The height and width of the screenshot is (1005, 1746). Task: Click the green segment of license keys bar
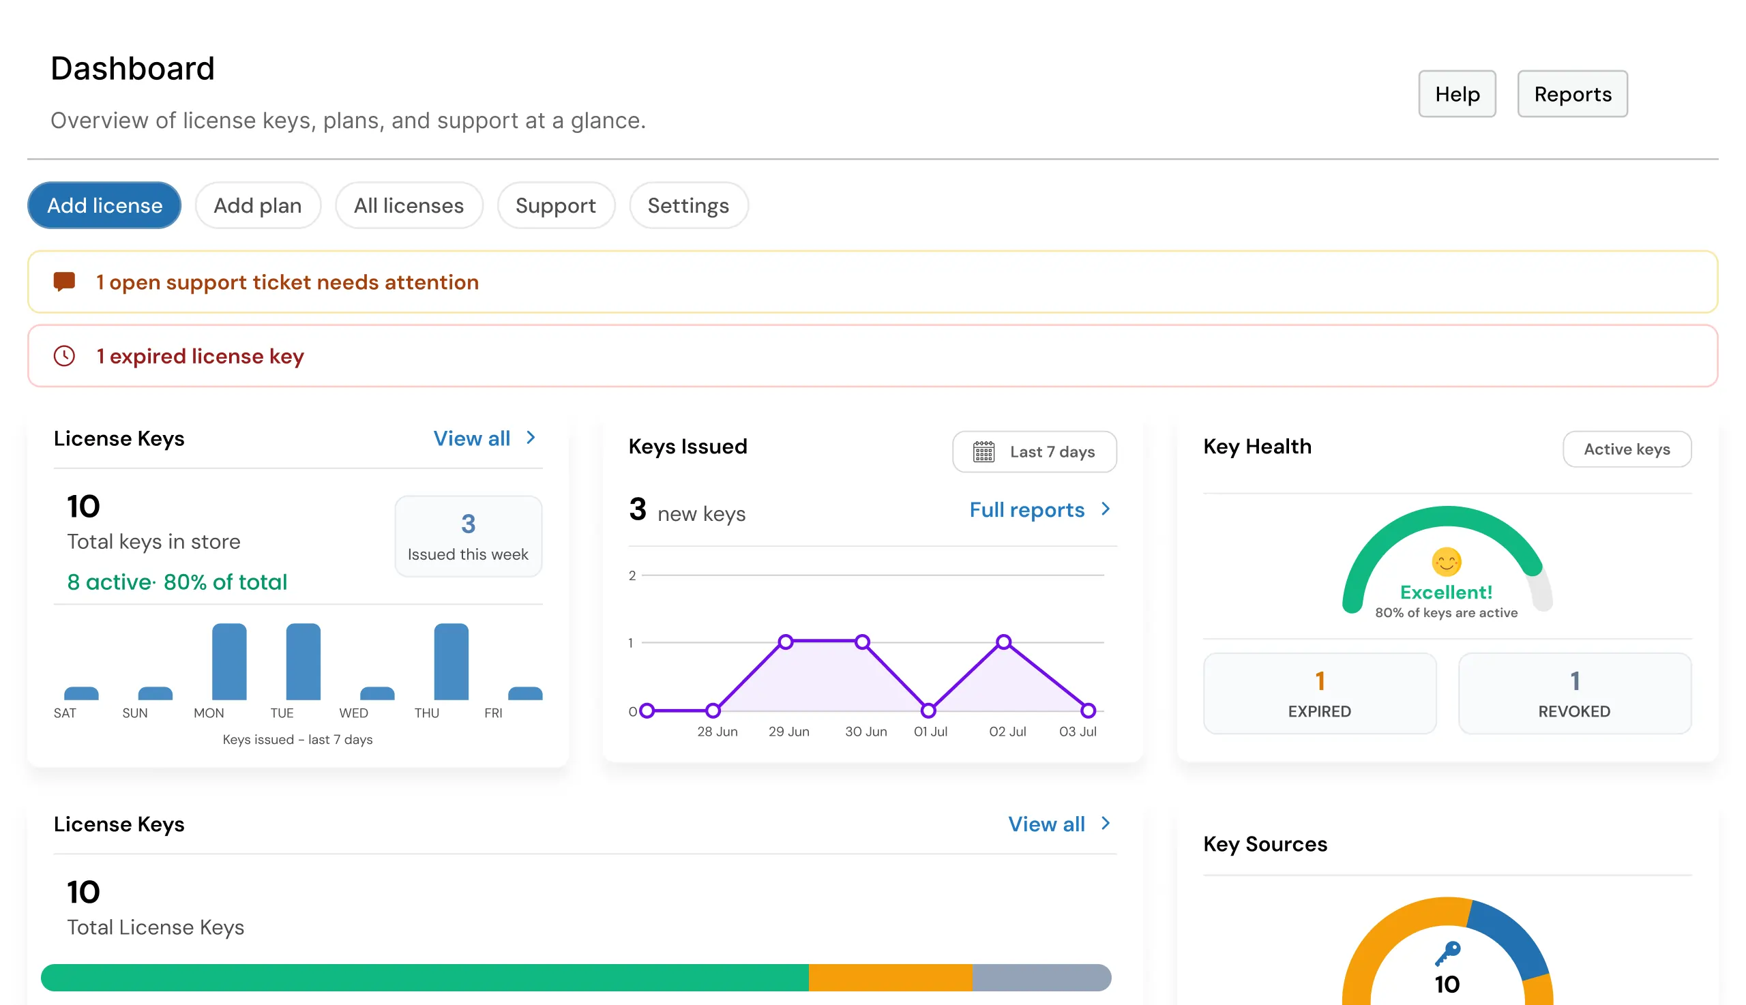coord(425,978)
